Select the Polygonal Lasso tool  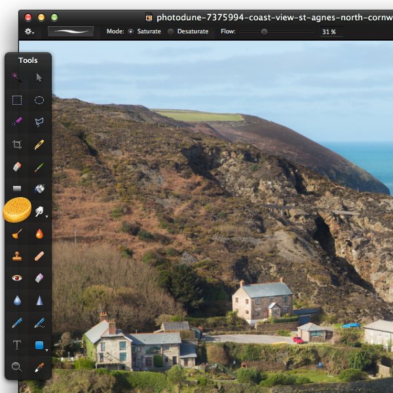[x=39, y=122]
